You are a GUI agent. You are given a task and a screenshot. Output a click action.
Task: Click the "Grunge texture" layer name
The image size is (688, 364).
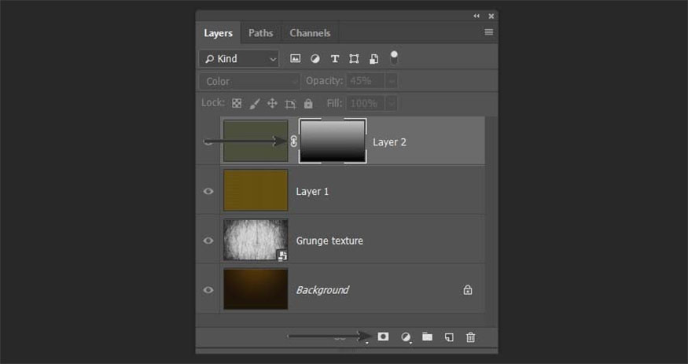point(329,241)
